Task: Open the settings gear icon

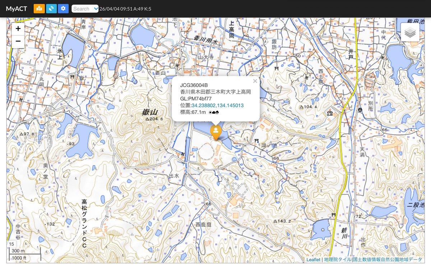Action: (63, 8)
